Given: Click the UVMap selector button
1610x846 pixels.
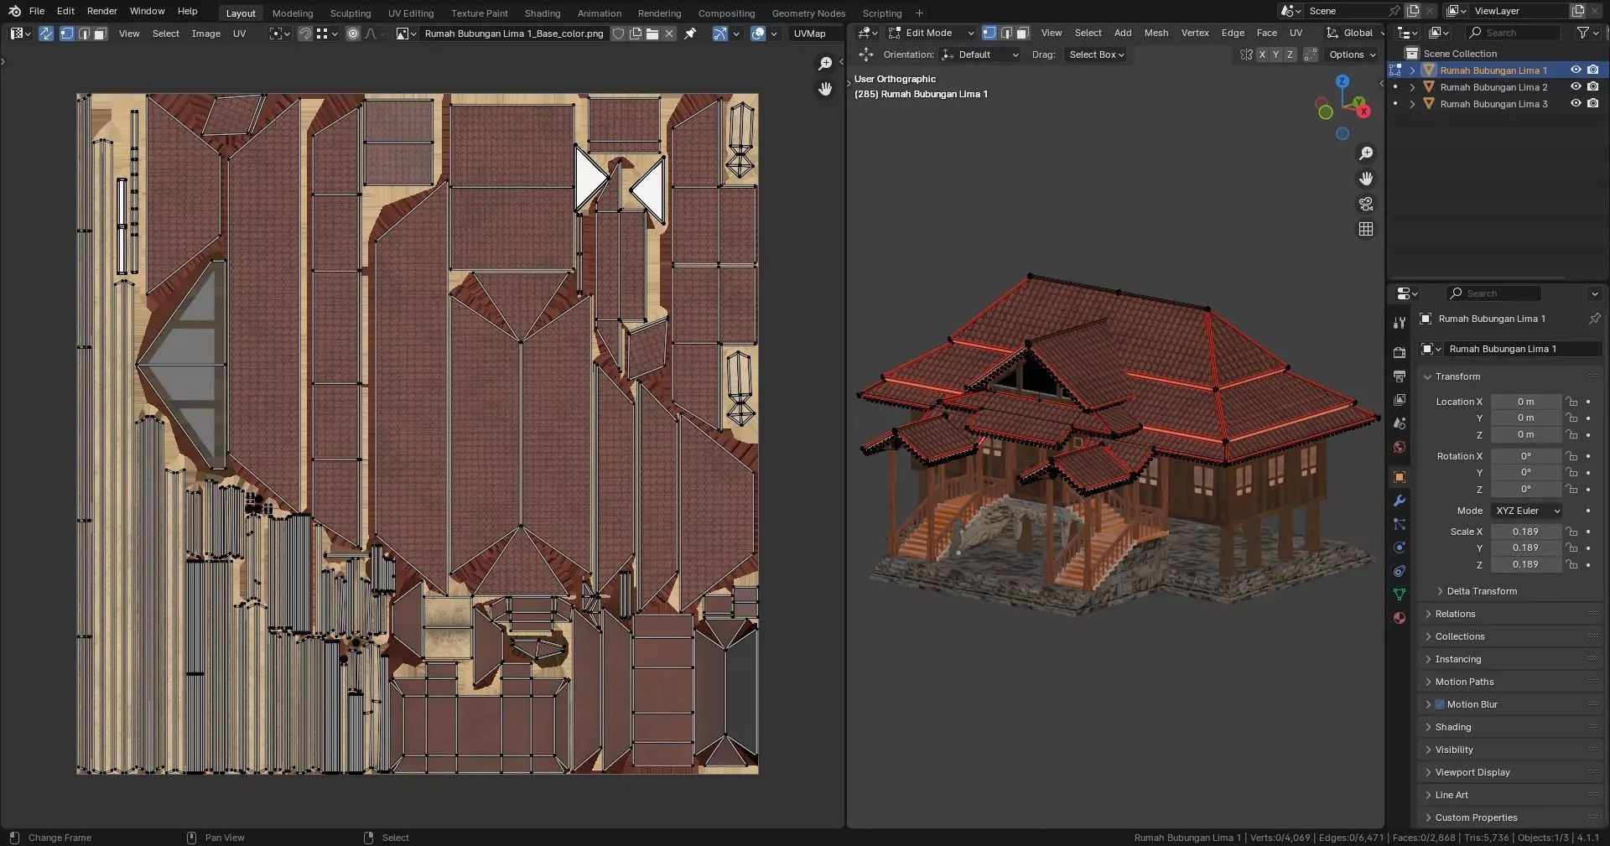Looking at the screenshot, I should 809,34.
